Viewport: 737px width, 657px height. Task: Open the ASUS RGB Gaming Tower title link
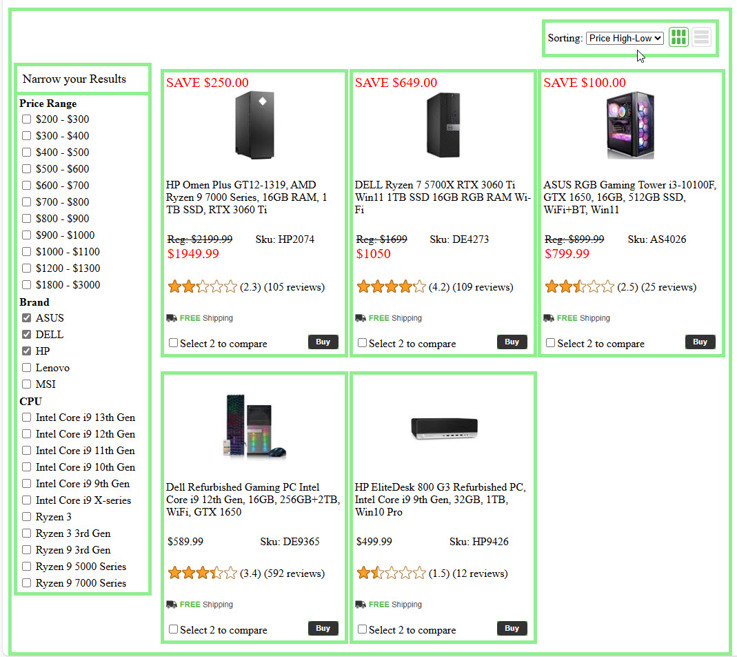pos(630,197)
